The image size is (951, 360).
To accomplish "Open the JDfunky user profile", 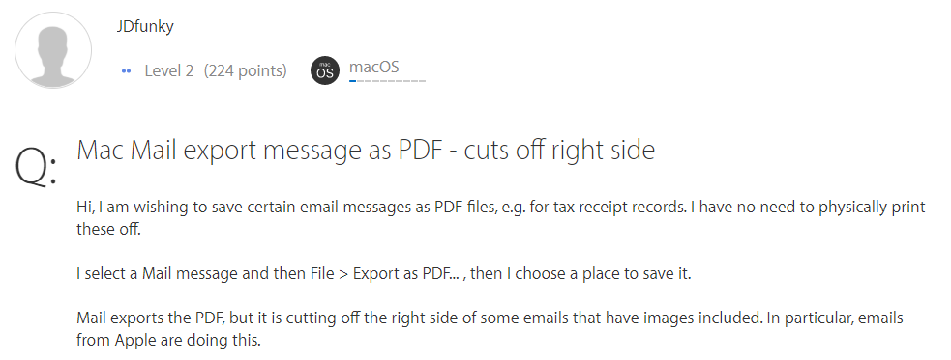I will click(x=145, y=27).
